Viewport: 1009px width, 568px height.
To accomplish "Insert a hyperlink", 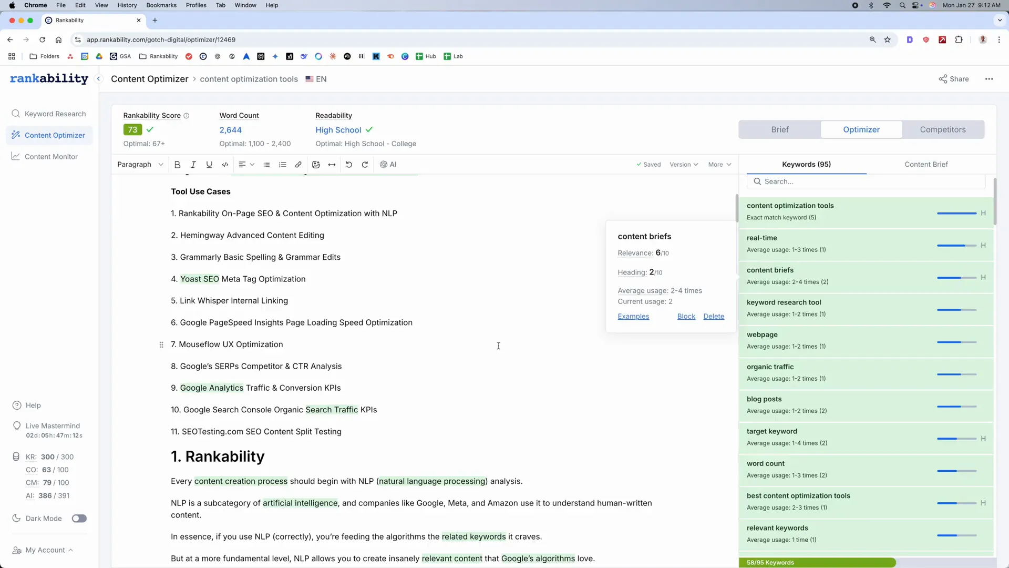I will pos(298,165).
